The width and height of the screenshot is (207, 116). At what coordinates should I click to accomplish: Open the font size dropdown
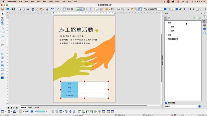pyautogui.click(x=177, y=9)
